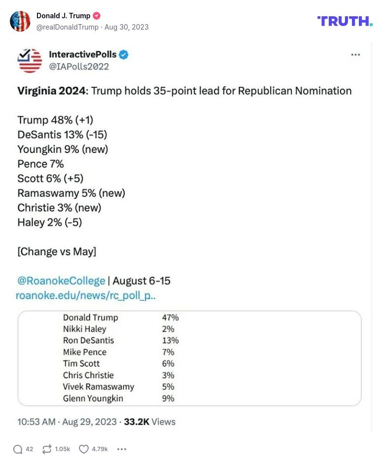Click the @IAPolls2022 handle

tap(79, 67)
